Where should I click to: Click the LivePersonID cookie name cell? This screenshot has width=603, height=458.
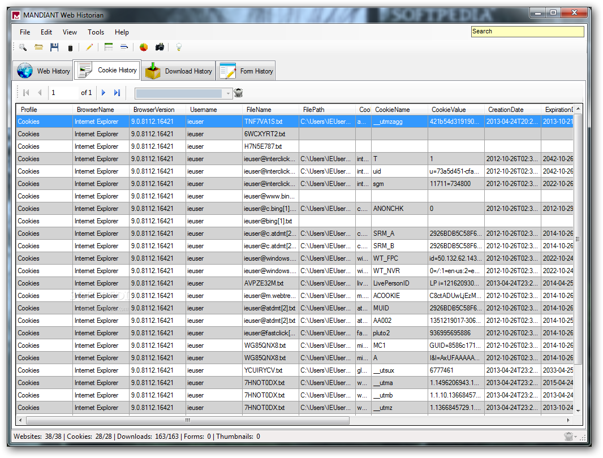(399, 283)
